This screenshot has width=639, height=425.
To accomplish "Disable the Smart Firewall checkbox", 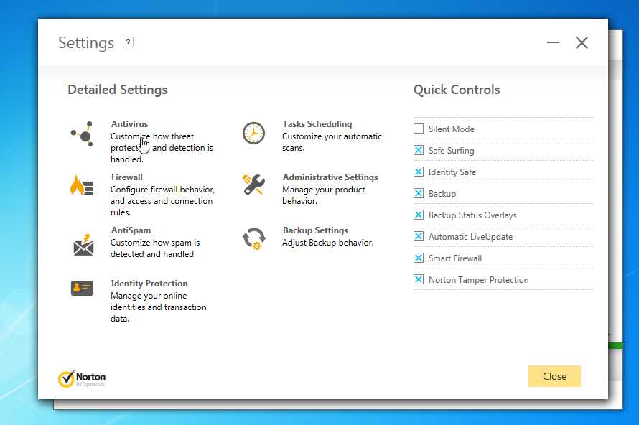I will coord(419,258).
